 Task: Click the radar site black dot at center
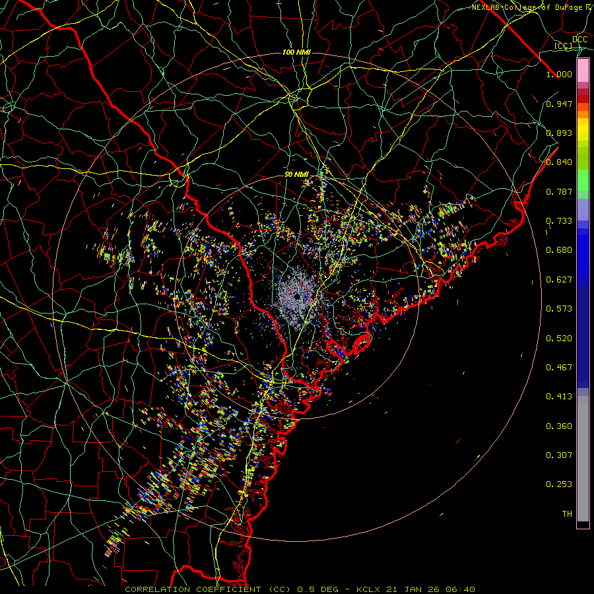pyautogui.click(x=298, y=296)
